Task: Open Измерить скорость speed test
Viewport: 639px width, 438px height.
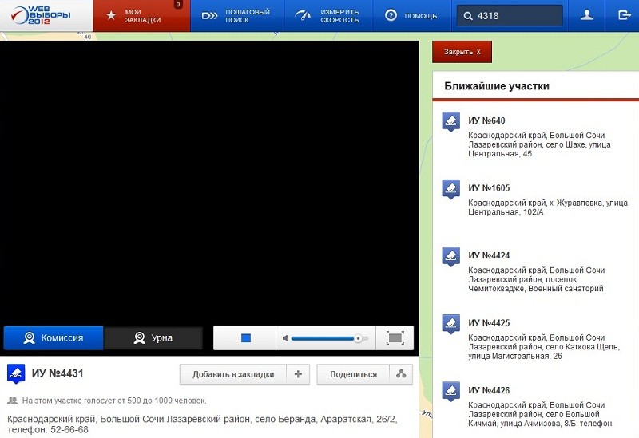Action: (x=327, y=16)
